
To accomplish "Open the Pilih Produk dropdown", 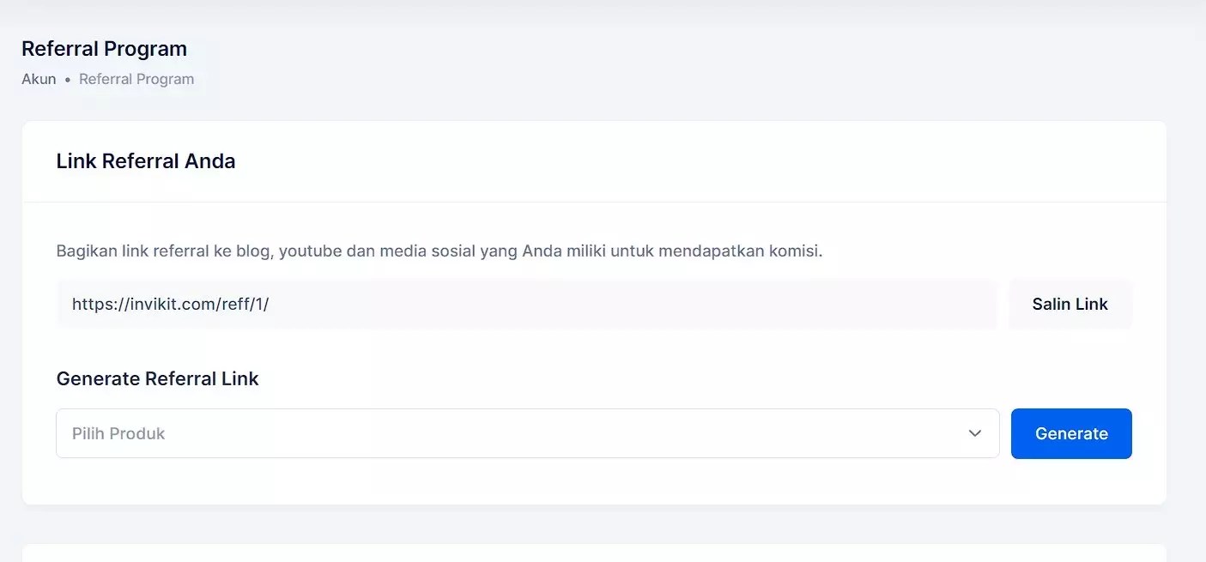I will [528, 433].
